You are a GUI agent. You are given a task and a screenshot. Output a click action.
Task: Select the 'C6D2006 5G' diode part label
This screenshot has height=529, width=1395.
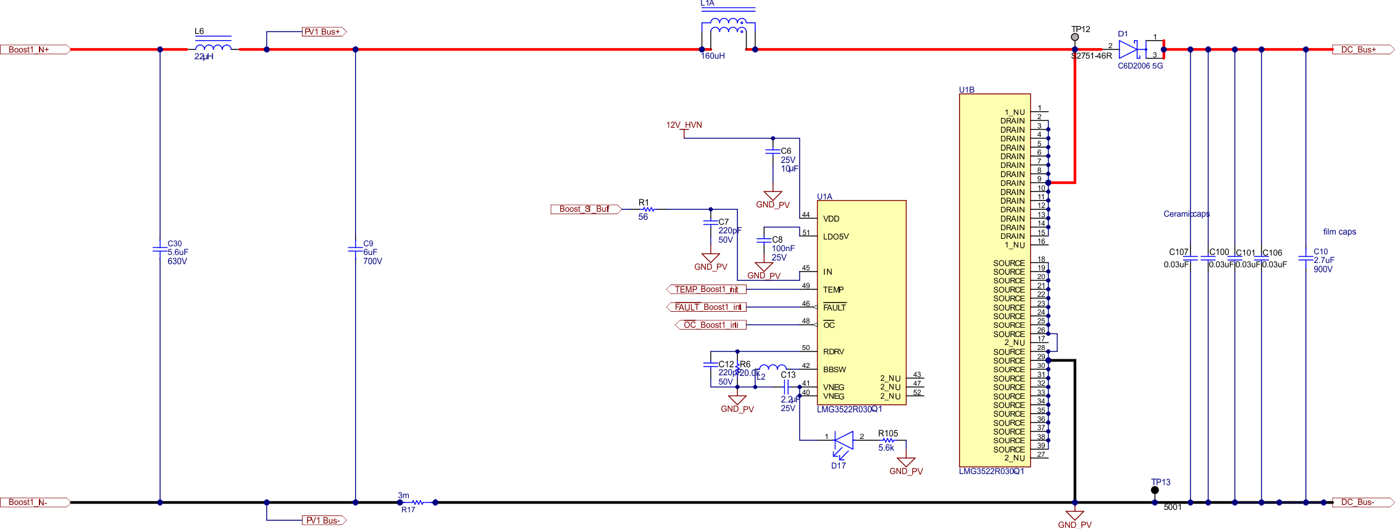pos(1140,66)
